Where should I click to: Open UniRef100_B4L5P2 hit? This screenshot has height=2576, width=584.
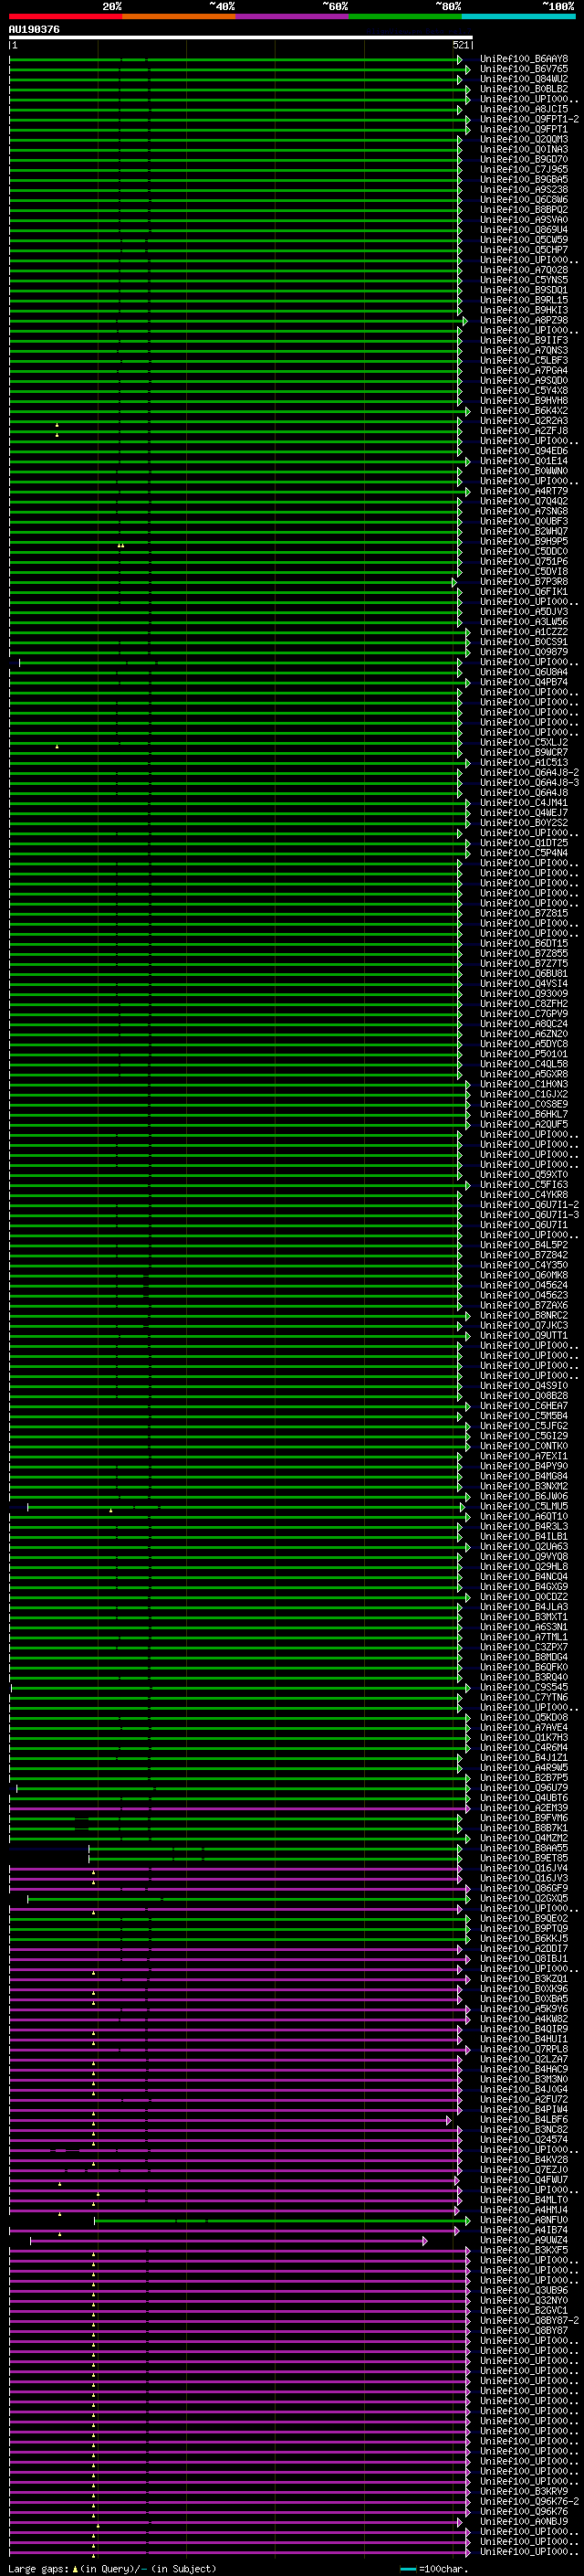coord(524,1245)
